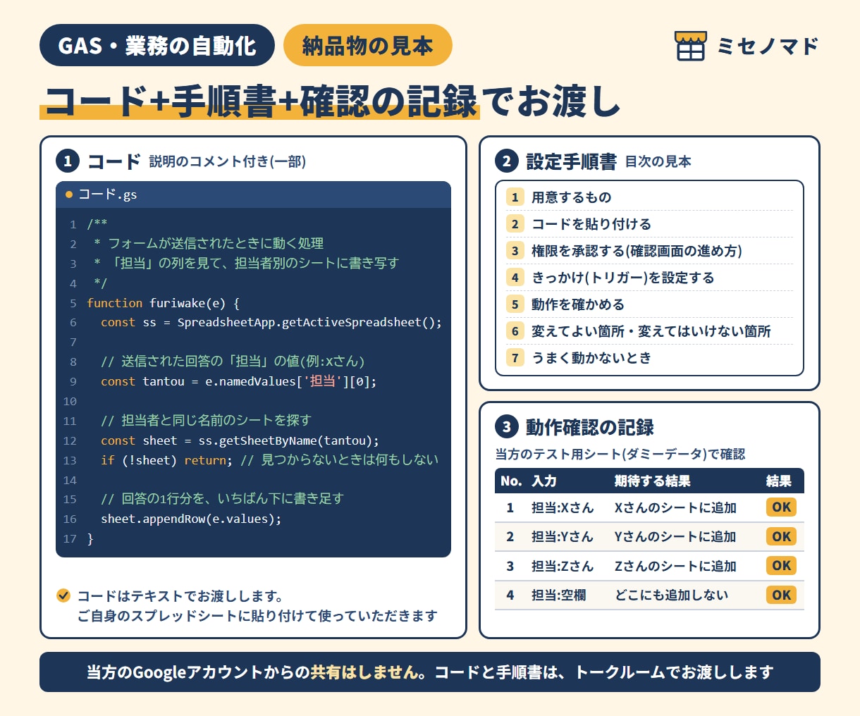Select the 権限を承認する(確認画面の進め方) entry
Image resolution: width=860 pixels, height=716 pixels.
point(637,251)
